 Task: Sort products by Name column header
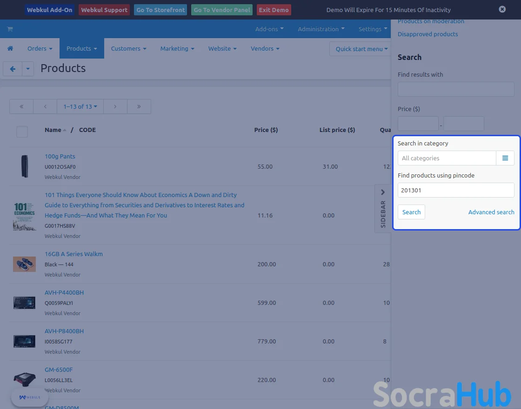click(x=53, y=130)
